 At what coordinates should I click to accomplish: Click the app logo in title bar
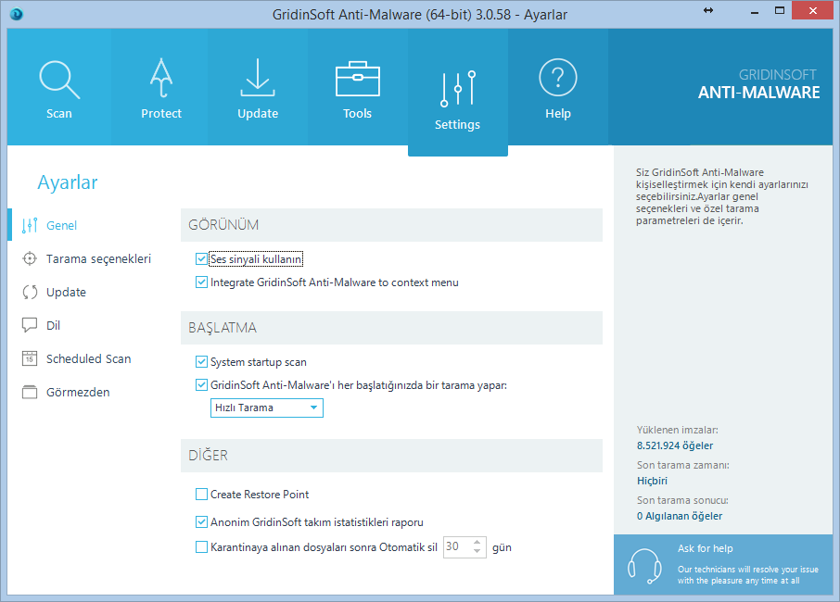(x=17, y=14)
